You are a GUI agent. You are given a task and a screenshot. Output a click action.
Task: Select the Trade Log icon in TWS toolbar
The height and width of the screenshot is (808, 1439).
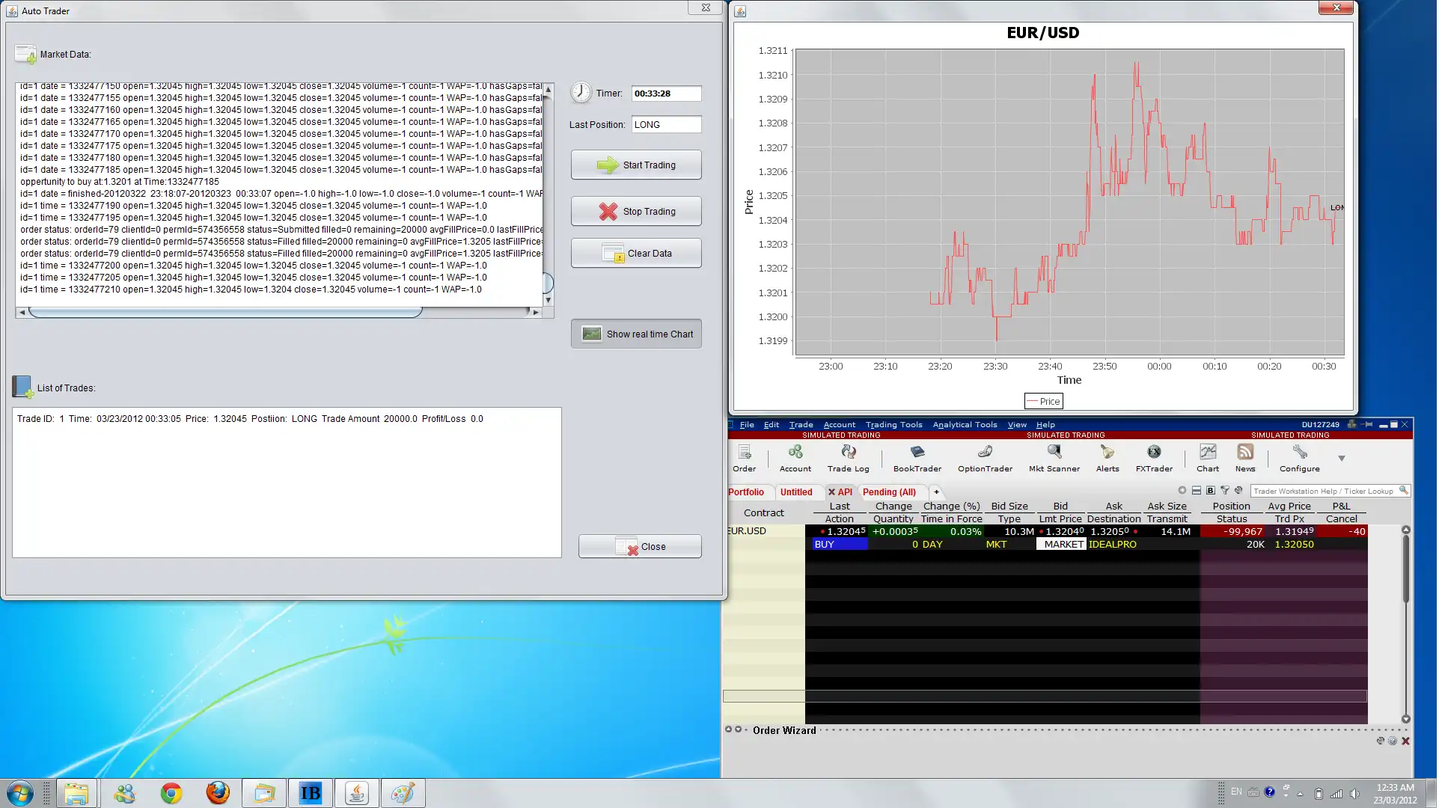pyautogui.click(x=847, y=457)
